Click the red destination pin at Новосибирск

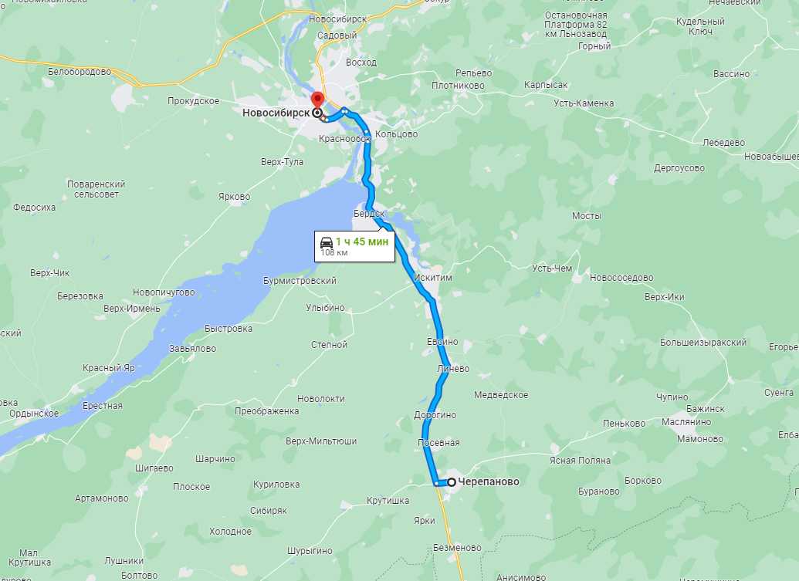(317, 100)
